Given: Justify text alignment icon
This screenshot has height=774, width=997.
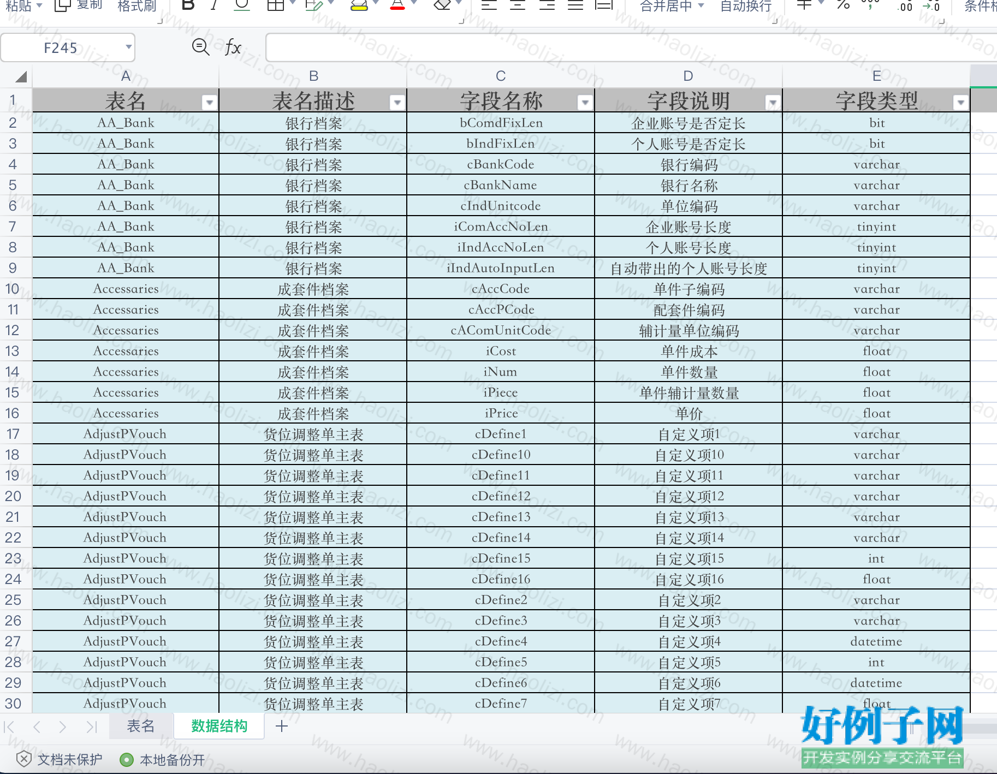Looking at the screenshot, I should [575, 5].
